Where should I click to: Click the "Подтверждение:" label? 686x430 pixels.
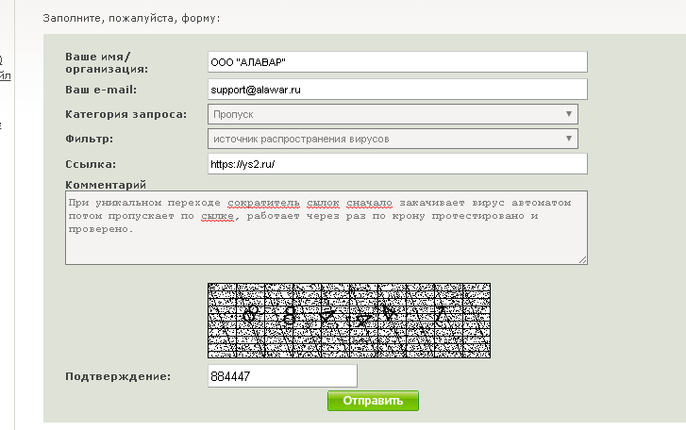[x=118, y=376]
